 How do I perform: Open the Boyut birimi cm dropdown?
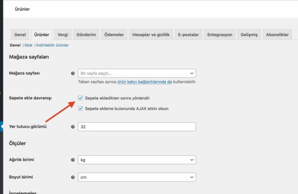(x=137, y=177)
